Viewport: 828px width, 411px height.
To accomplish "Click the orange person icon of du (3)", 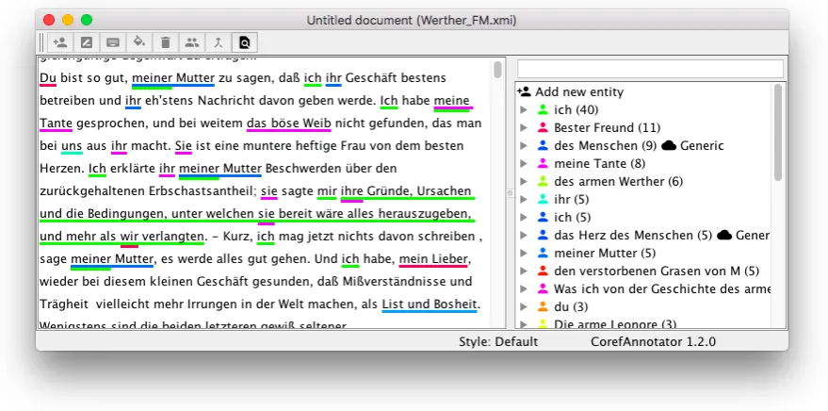I will pos(543,307).
